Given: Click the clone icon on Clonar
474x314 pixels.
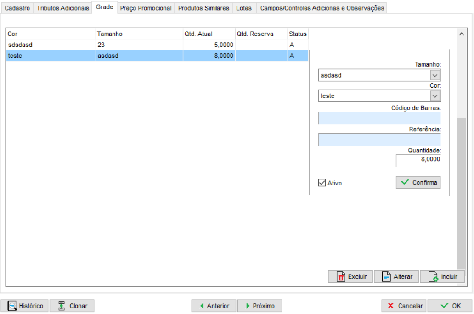Looking at the screenshot, I should pos(62,306).
